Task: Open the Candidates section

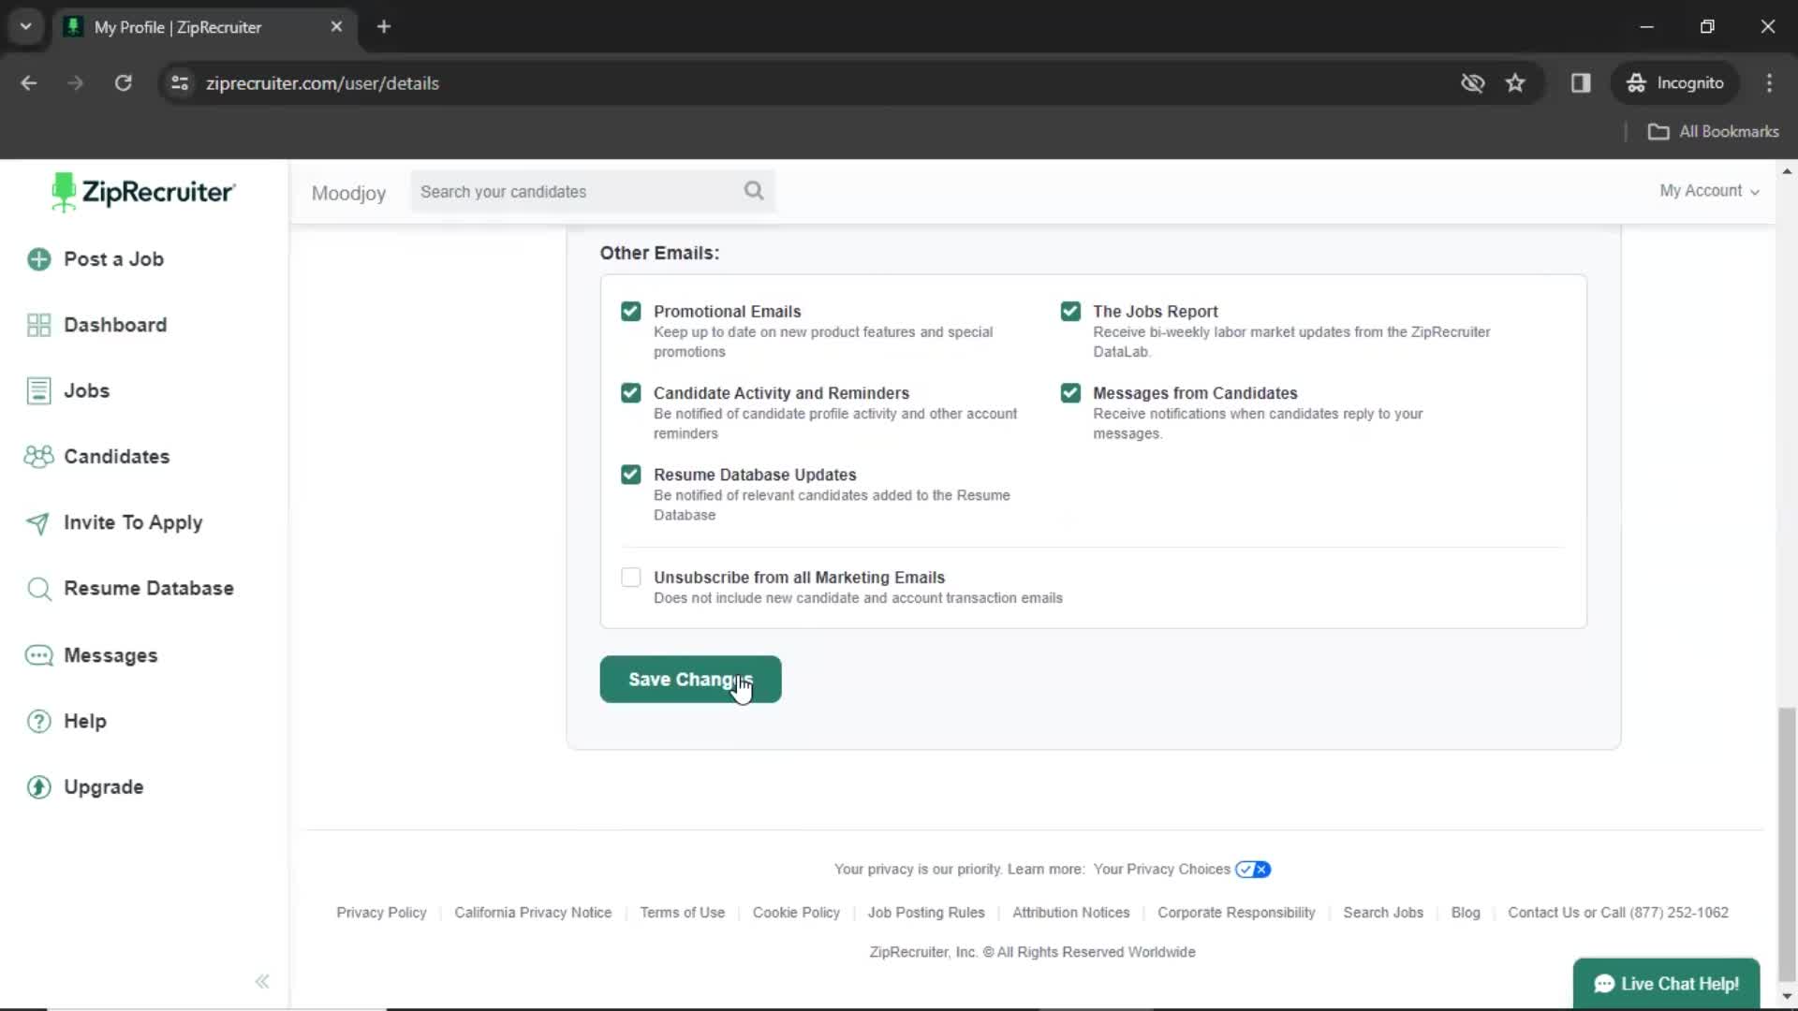Action: pos(116,456)
